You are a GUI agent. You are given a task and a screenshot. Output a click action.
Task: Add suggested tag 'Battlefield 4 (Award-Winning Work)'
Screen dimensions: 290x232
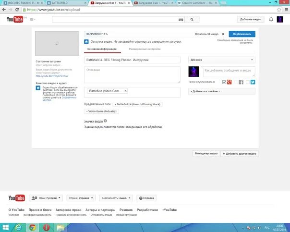tap(138, 104)
